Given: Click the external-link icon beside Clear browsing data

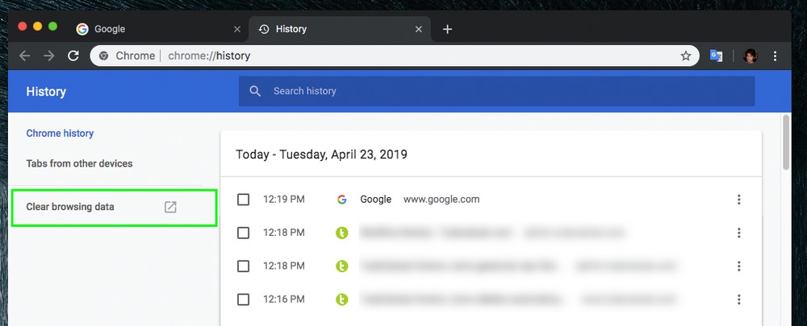Looking at the screenshot, I should pyautogui.click(x=170, y=207).
